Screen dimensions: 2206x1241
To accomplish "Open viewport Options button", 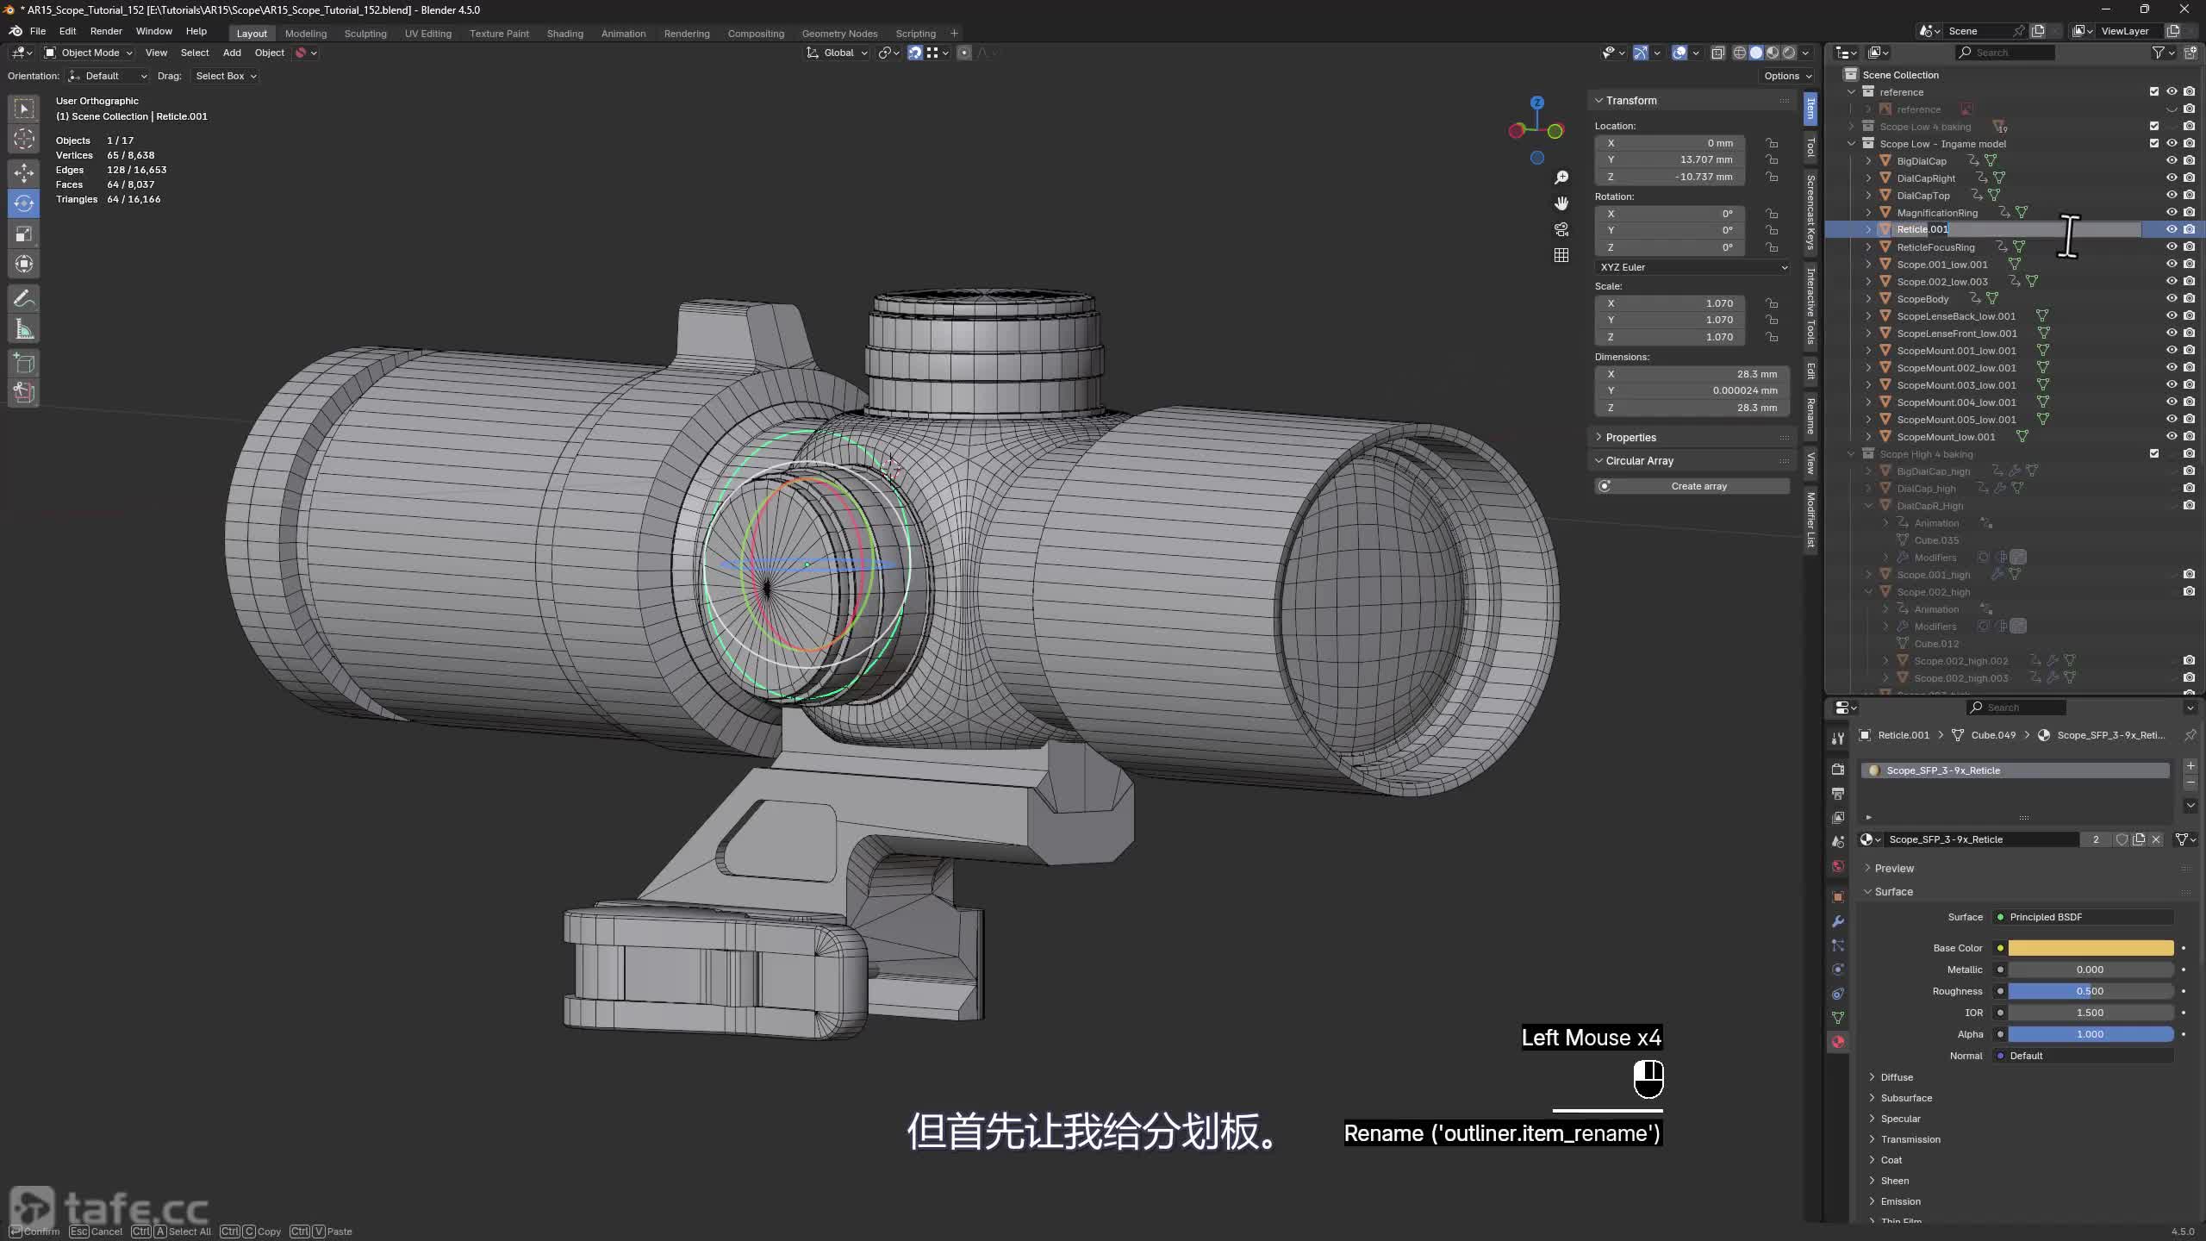I will pos(1787,76).
